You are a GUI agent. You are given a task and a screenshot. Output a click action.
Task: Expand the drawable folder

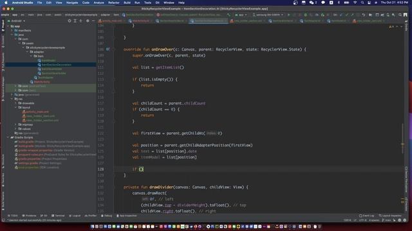click(15, 103)
